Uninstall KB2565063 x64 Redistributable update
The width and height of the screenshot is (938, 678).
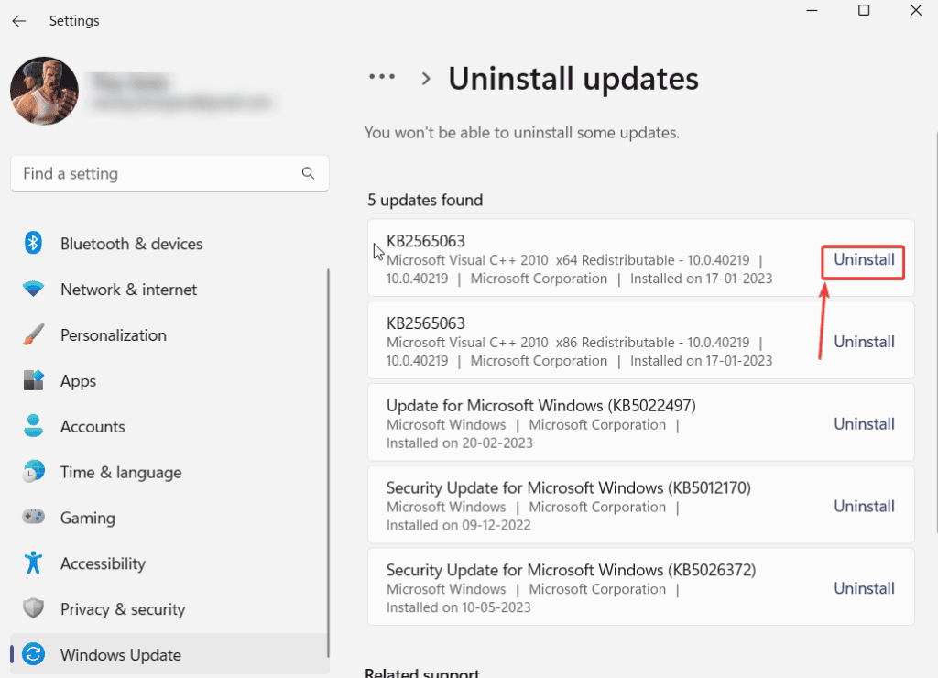(864, 259)
